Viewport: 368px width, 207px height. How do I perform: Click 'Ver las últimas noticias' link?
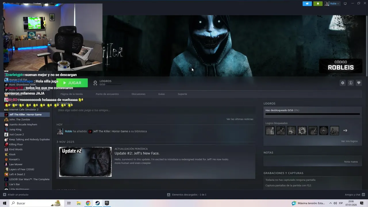pos(240,119)
